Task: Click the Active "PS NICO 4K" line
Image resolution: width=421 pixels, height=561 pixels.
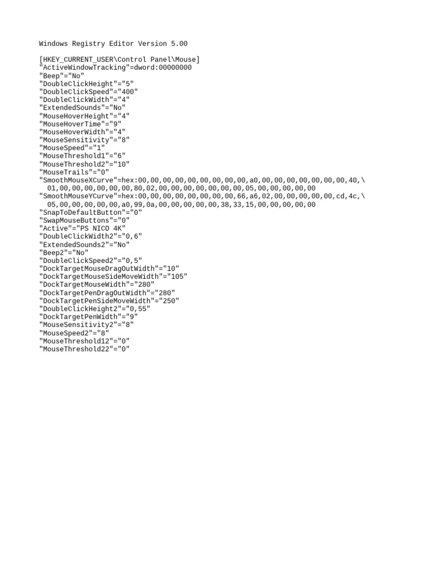Action: point(82,228)
